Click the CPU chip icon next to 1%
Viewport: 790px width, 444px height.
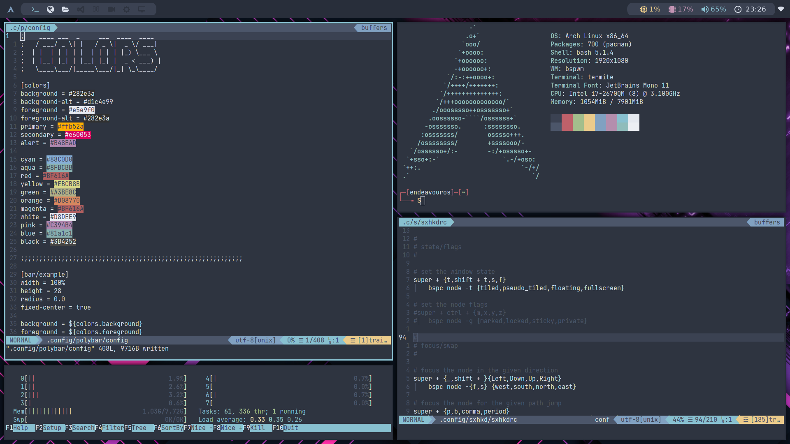coord(644,9)
